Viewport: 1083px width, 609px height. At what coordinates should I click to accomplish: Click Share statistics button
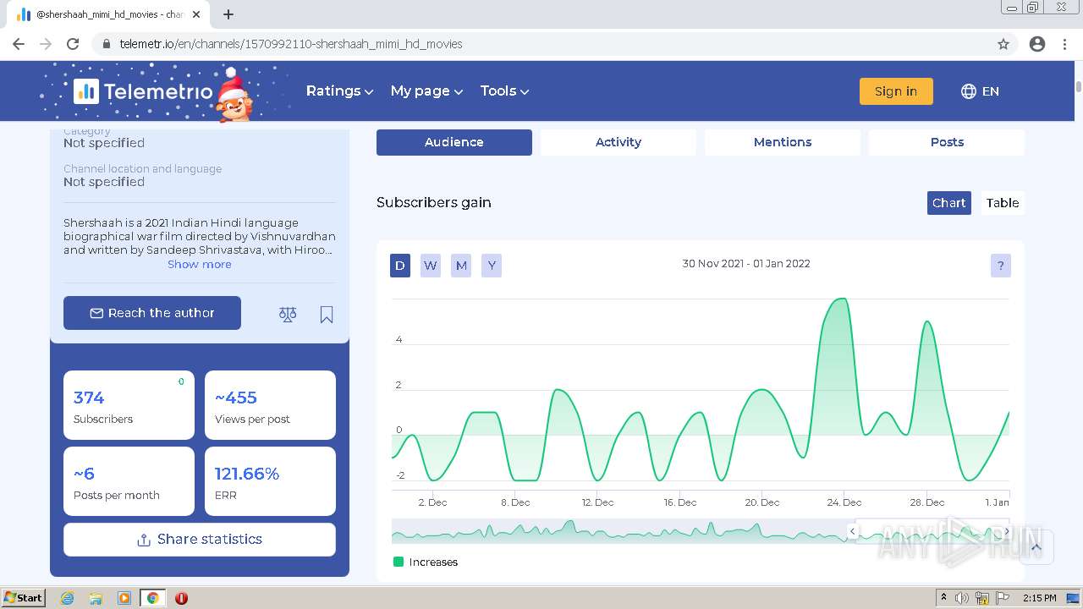pos(200,540)
